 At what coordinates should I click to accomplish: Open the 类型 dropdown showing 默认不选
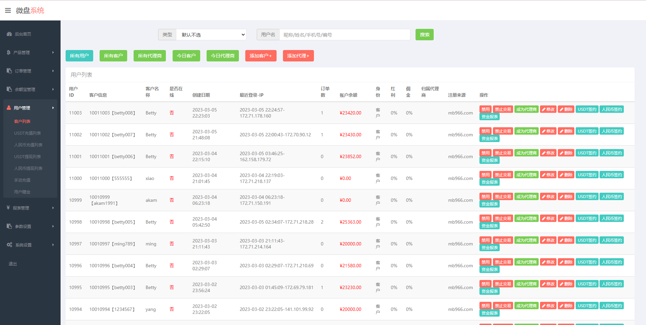coord(211,35)
